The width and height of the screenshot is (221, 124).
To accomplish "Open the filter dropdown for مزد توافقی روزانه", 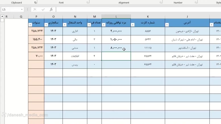I will point(104,25).
